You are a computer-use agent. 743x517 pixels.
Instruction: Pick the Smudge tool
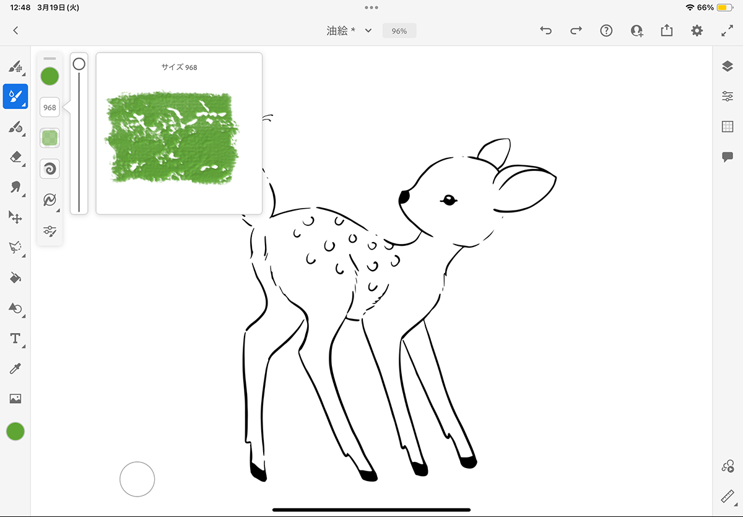[x=15, y=187]
